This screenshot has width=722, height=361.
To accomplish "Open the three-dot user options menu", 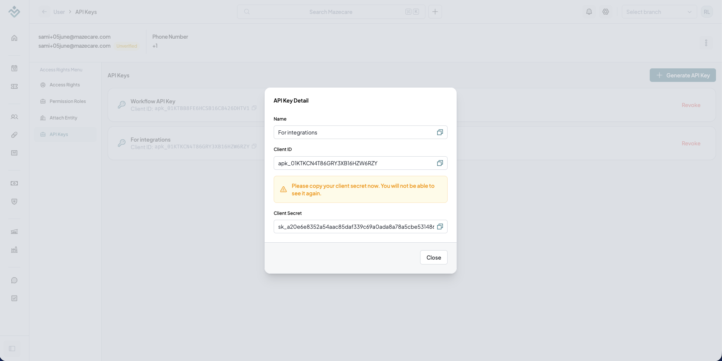I will click(706, 43).
